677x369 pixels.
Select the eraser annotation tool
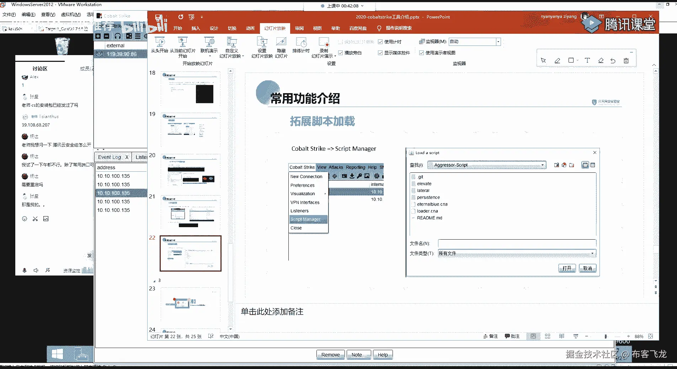click(x=601, y=60)
